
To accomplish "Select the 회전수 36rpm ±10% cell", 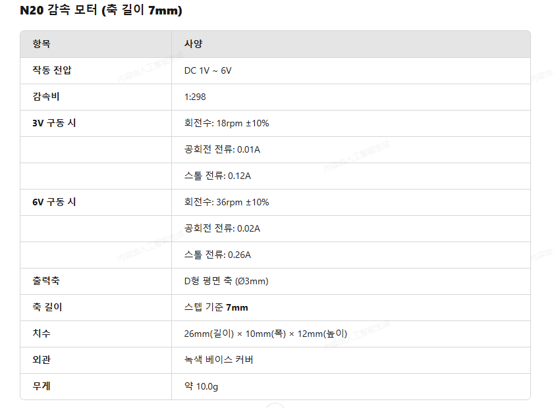I will [227, 202].
